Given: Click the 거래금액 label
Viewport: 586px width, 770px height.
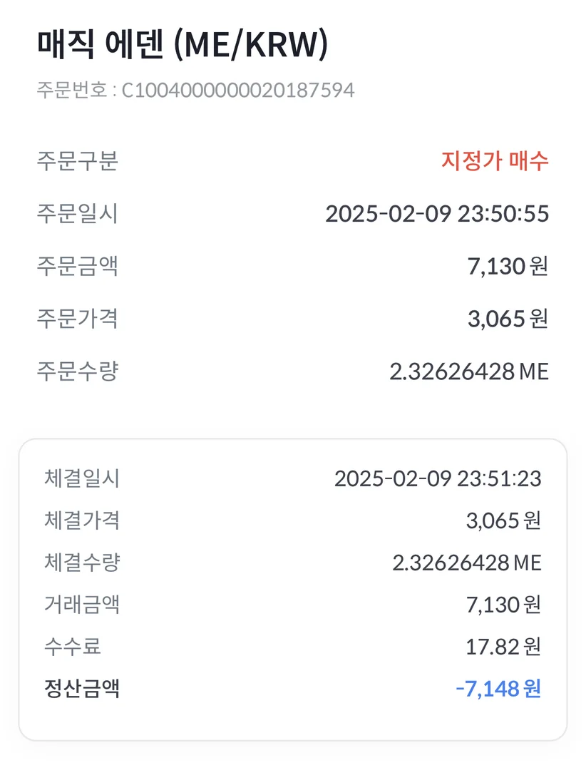Looking at the screenshot, I should point(81,605).
